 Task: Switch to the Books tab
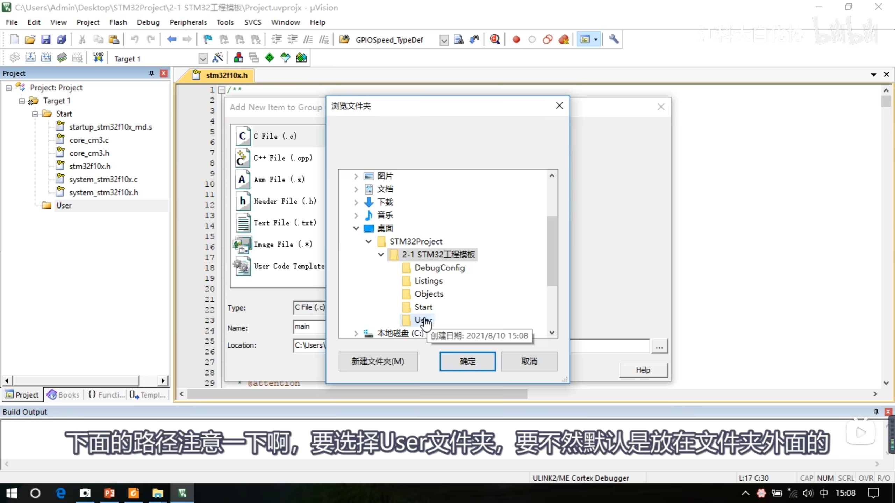(x=63, y=395)
